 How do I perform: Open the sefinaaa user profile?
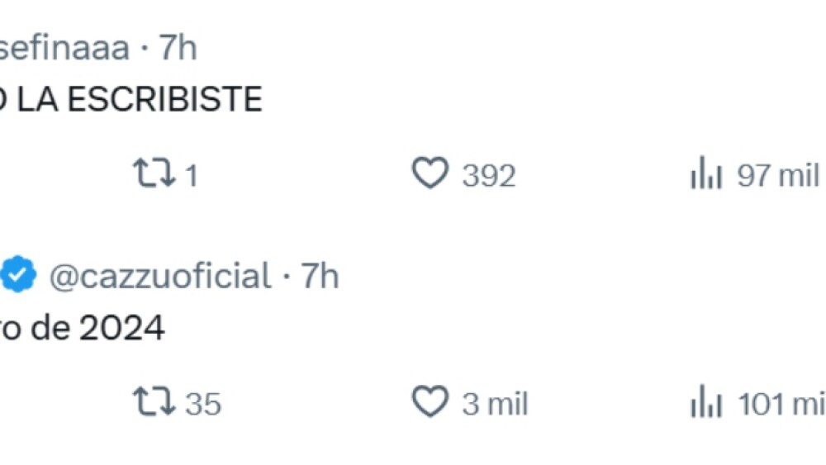tap(64, 48)
